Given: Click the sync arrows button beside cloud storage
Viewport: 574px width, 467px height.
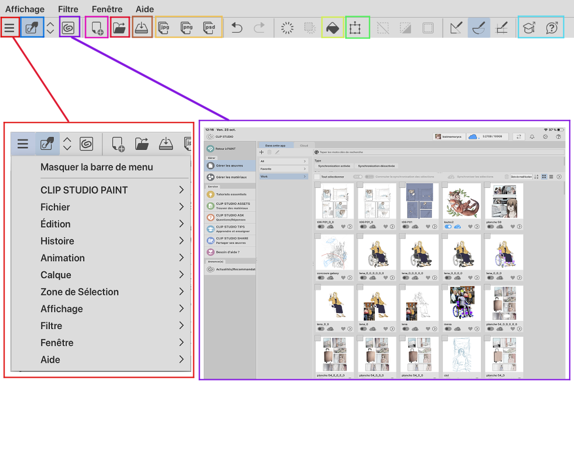Looking at the screenshot, I should [519, 136].
